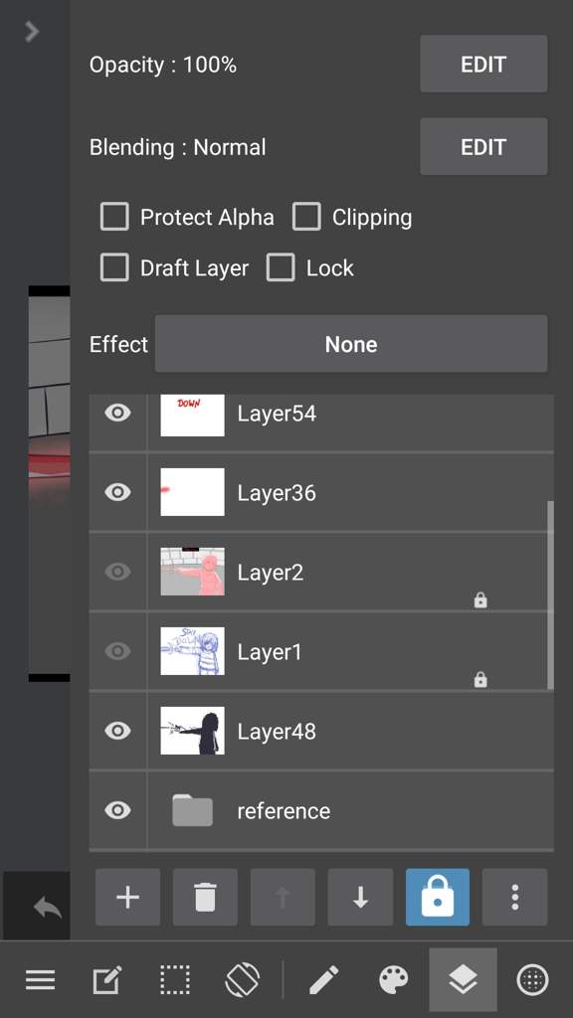Viewport: 573px width, 1018px height.
Task: Open the three-dot layer options menu
Action: pyautogui.click(x=514, y=898)
